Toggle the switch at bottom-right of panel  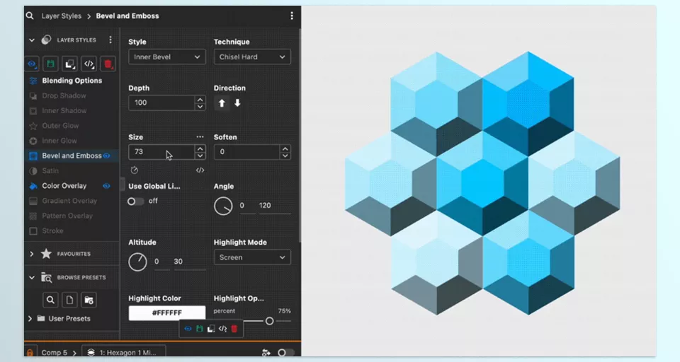pyautogui.click(x=285, y=353)
